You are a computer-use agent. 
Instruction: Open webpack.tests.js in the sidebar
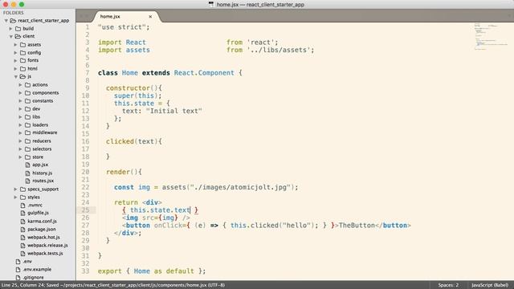[x=45, y=254]
